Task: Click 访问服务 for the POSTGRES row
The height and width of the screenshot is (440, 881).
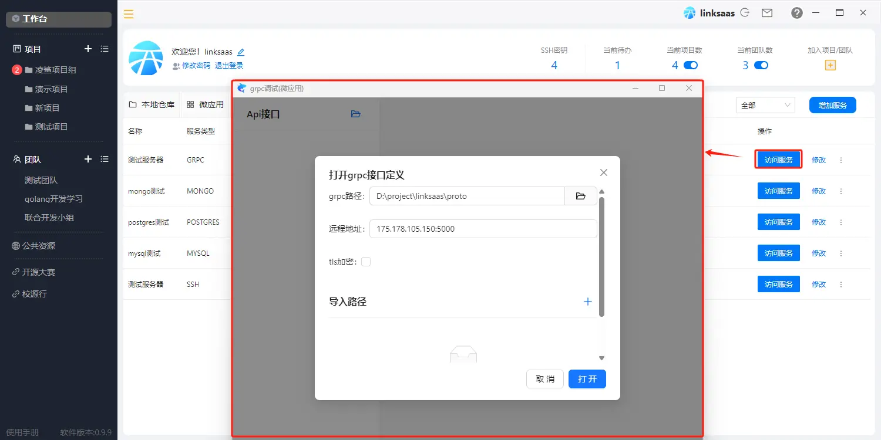Action: [778, 222]
